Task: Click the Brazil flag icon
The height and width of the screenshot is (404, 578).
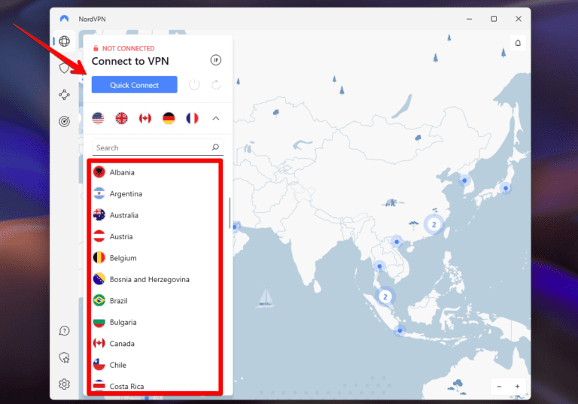Action: coord(99,300)
